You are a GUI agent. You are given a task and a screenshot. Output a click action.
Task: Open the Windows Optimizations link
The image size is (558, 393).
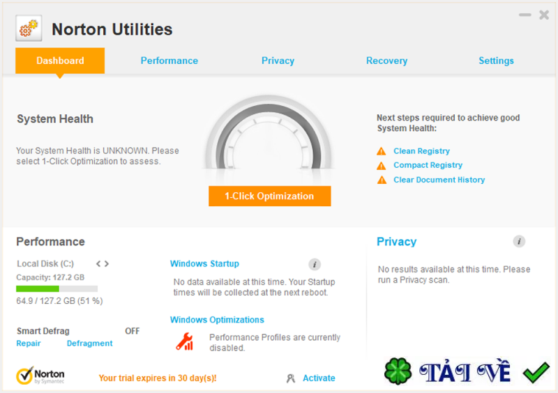pos(217,320)
